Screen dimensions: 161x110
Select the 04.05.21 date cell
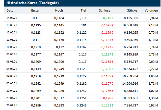12,76
